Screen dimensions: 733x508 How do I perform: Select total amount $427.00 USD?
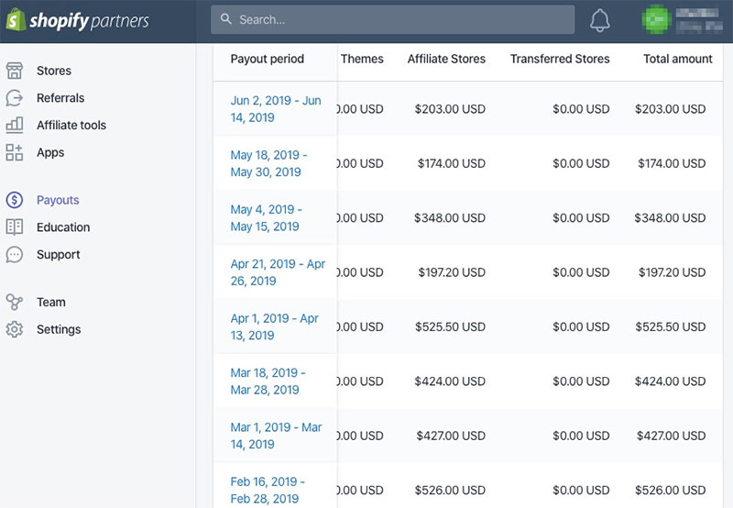672,436
